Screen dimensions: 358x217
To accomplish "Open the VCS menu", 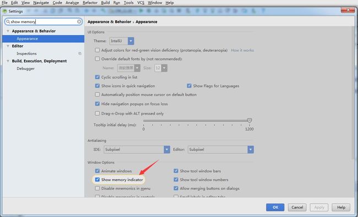I will point(140,3).
